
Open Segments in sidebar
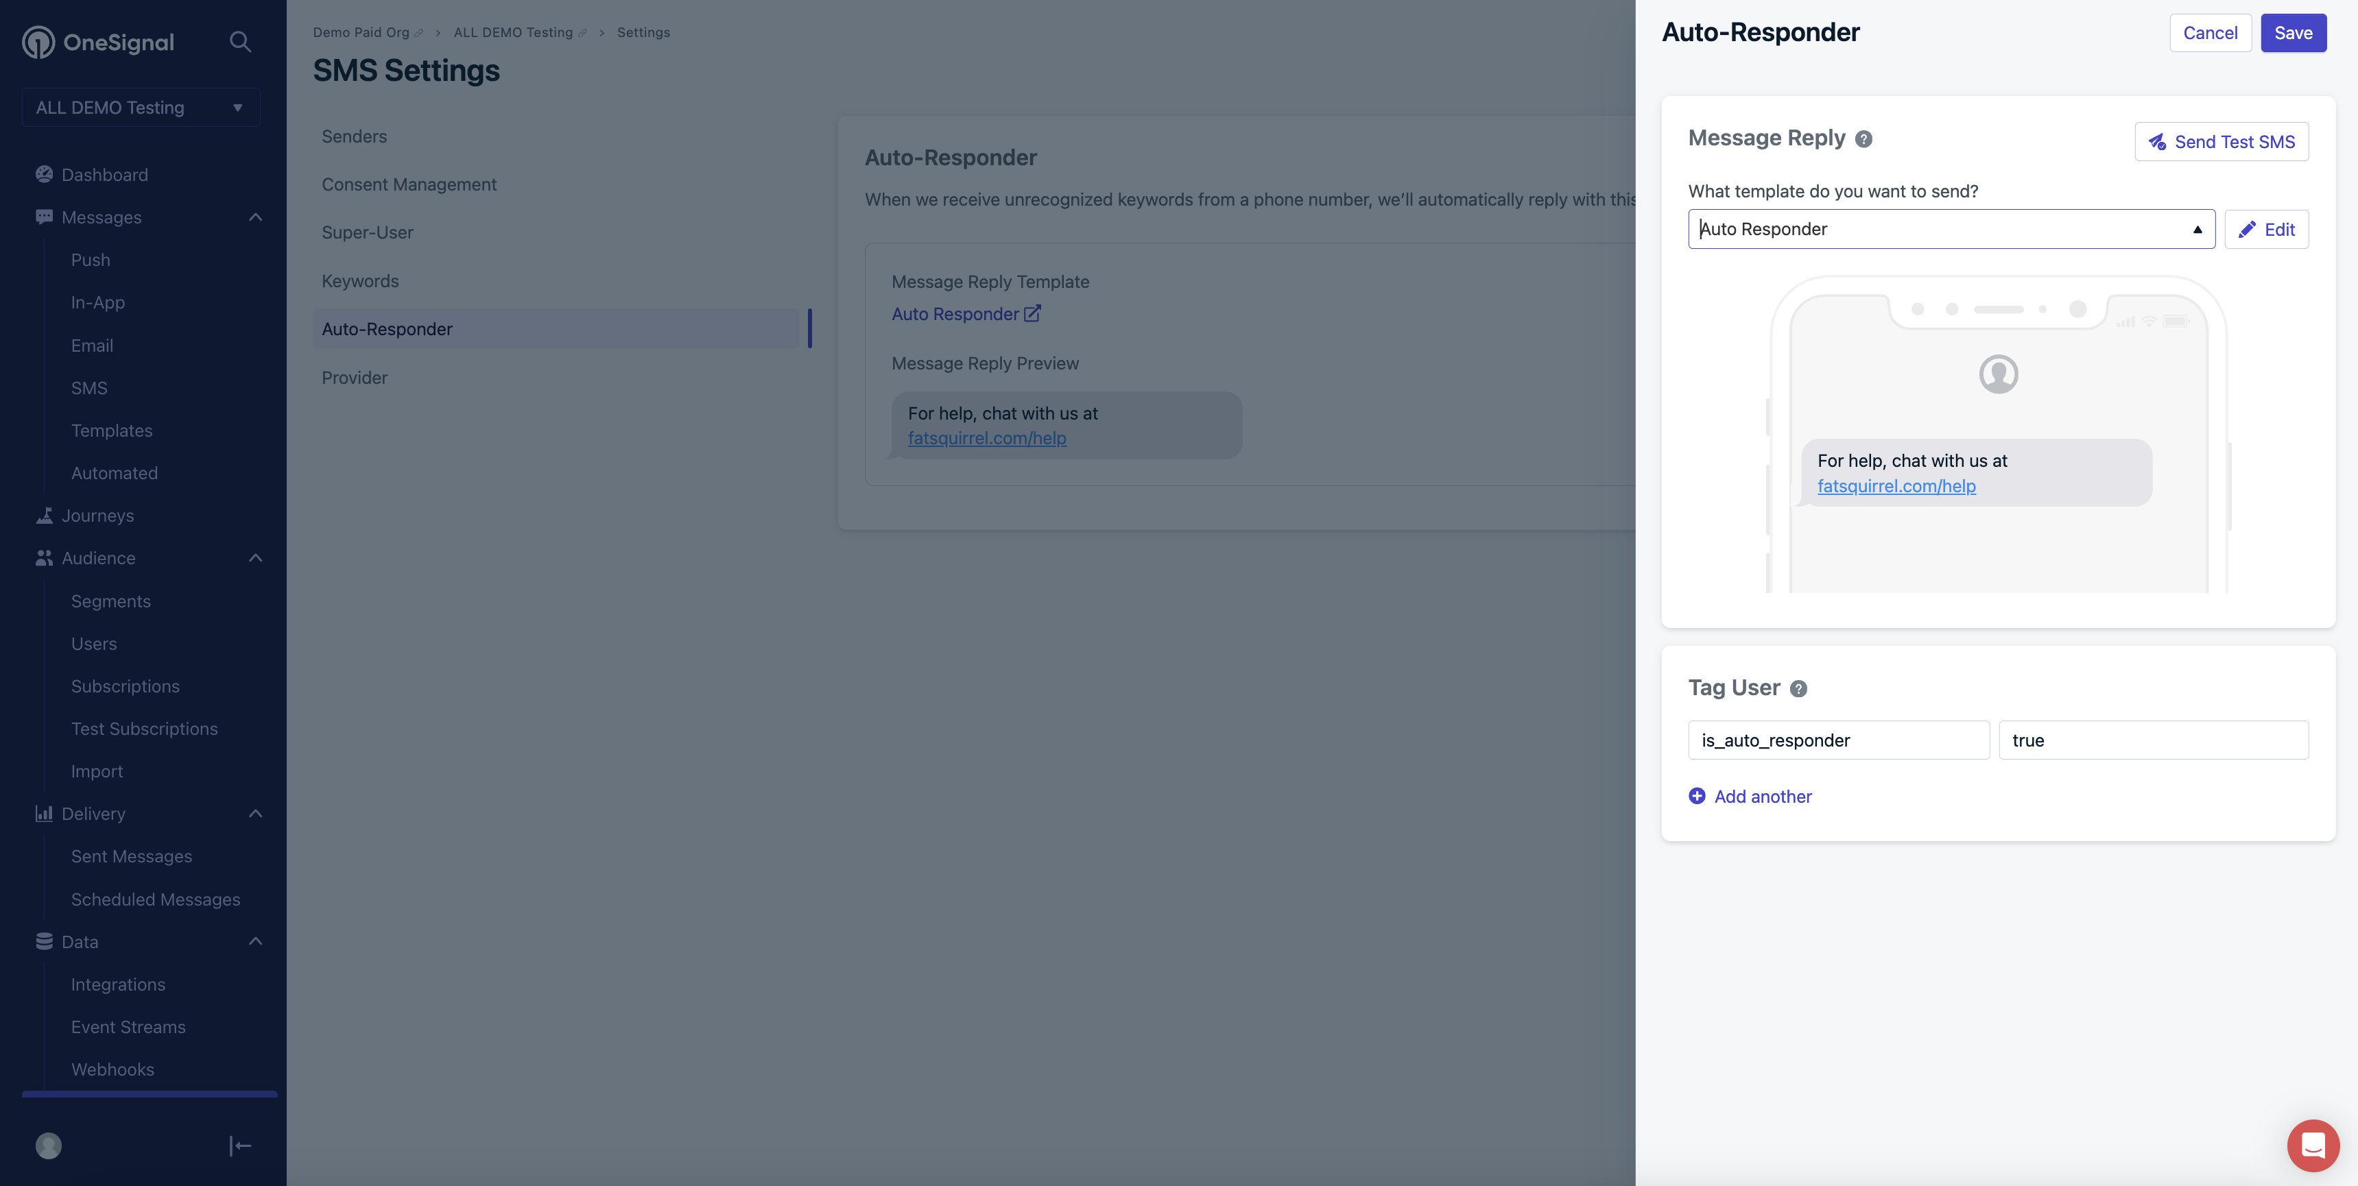pos(110,601)
